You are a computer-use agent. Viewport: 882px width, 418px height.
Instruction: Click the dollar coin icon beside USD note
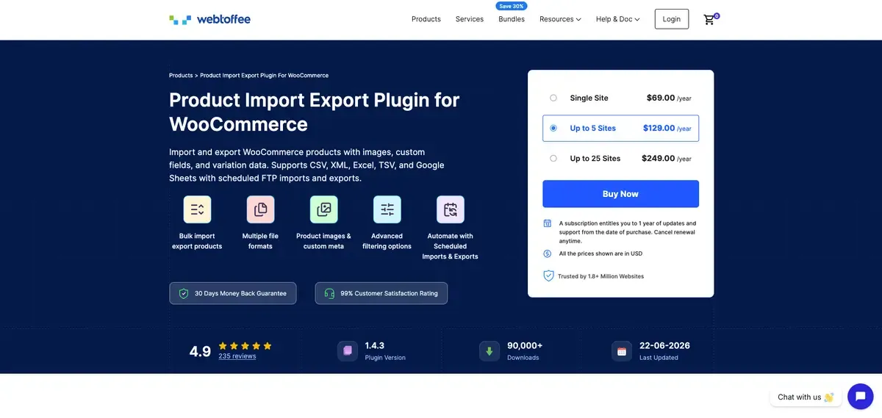coord(548,253)
